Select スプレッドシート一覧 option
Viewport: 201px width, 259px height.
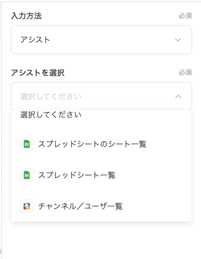[x=101, y=175]
